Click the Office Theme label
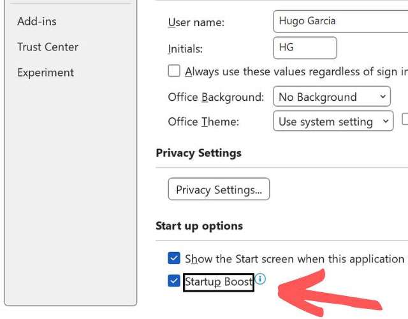 pos(203,121)
